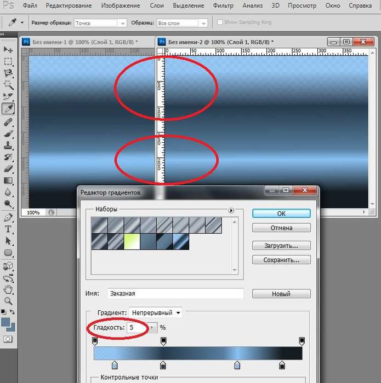Click the Сохранить... button
Image resolution: width=381 pixels, height=383 pixels.
pyautogui.click(x=281, y=260)
